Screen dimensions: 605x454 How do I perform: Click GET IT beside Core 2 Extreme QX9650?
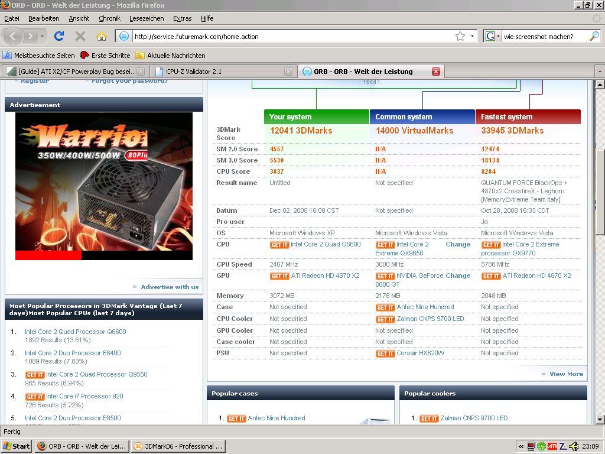coord(385,245)
